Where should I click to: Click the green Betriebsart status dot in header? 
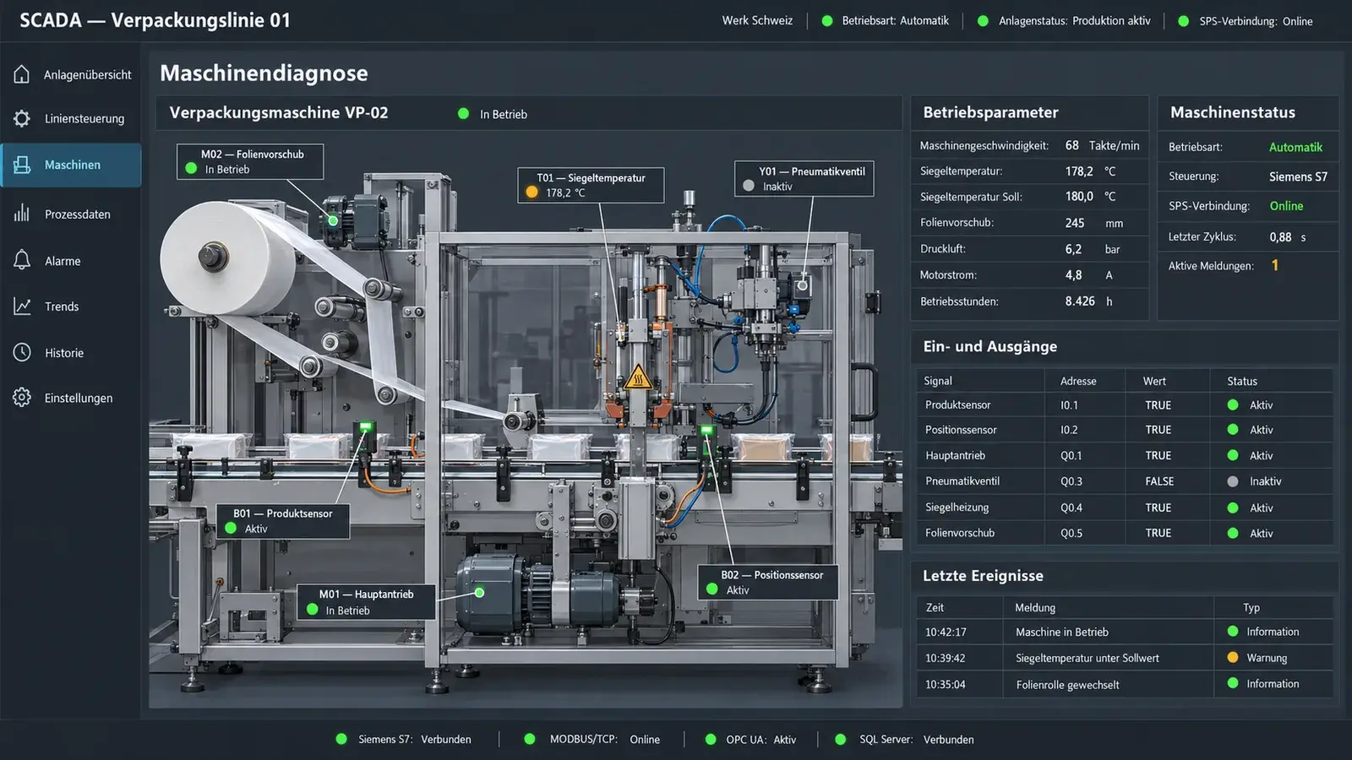tap(827, 21)
